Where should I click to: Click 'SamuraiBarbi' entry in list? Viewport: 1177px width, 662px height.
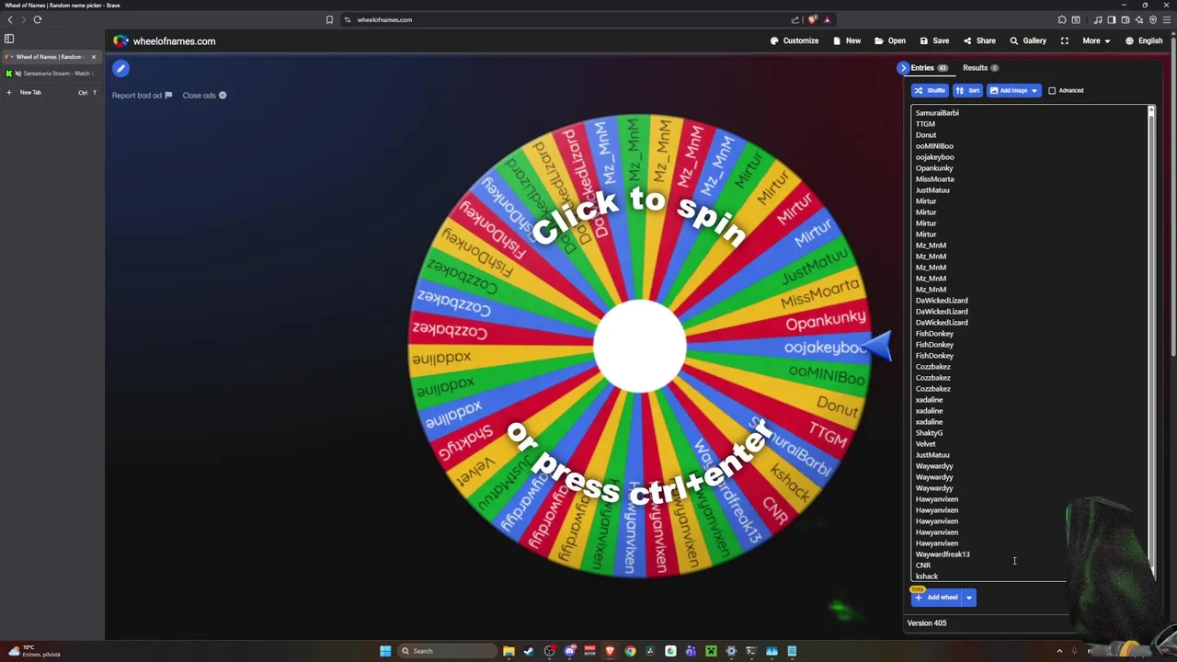tap(937, 113)
